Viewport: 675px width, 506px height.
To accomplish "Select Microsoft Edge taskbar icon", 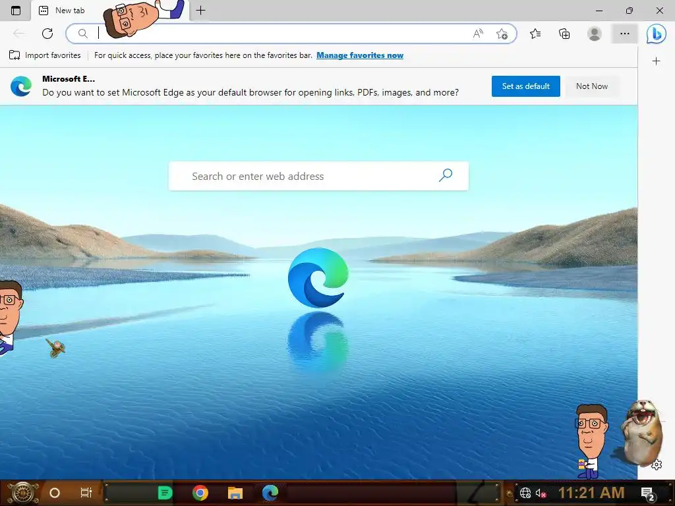I will pyautogui.click(x=270, y=493).
